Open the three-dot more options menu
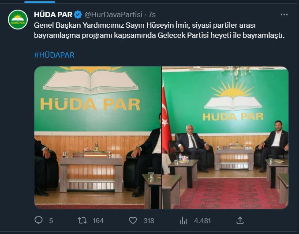 [284, 15]
